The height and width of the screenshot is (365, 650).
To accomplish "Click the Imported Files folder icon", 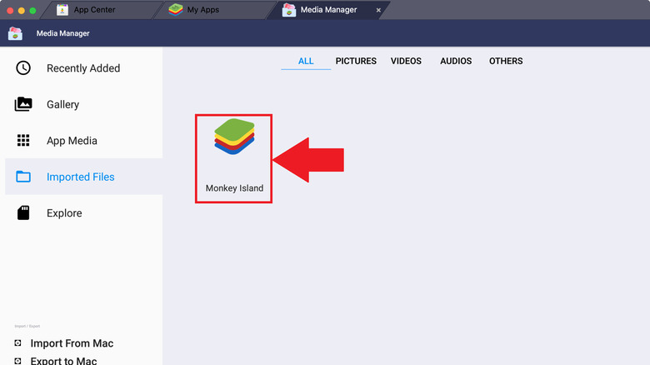I will (x=23, y=177).
